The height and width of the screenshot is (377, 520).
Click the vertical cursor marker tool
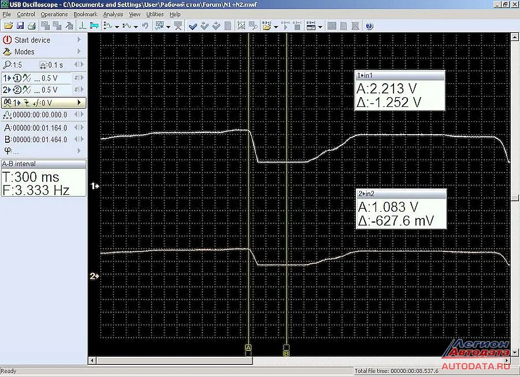tap(82, 25)
